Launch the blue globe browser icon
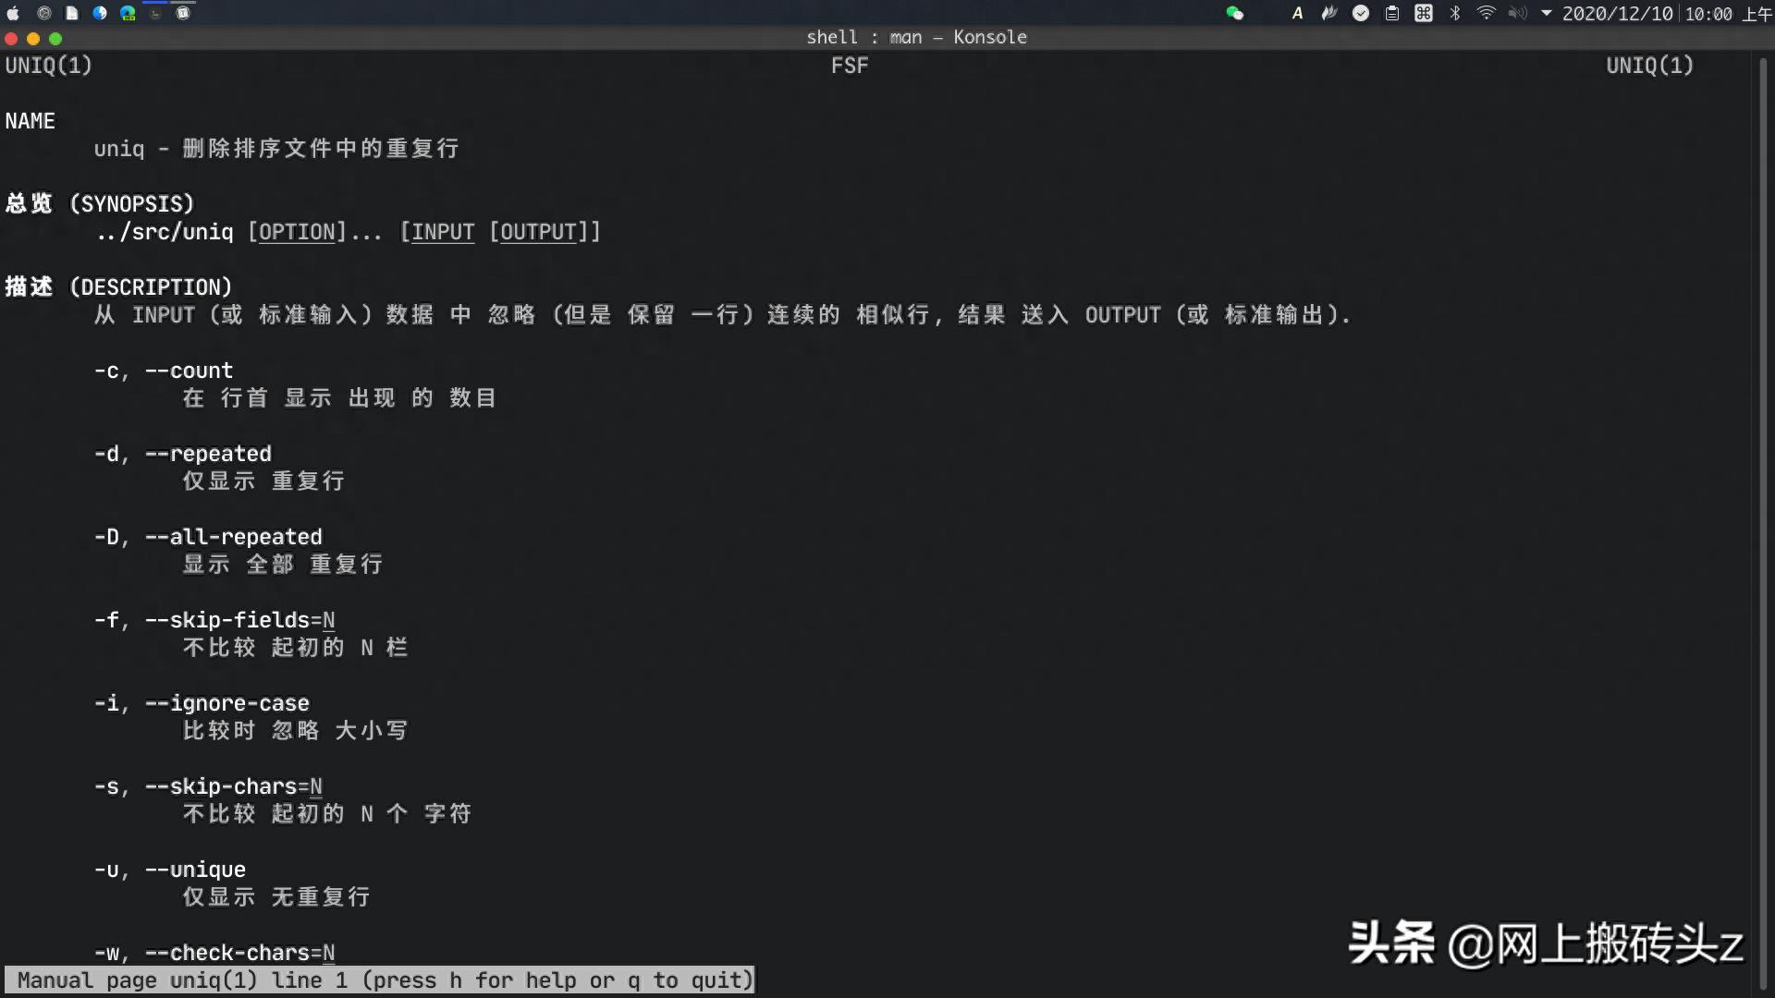1775x998 pixels. coord(100,13)
